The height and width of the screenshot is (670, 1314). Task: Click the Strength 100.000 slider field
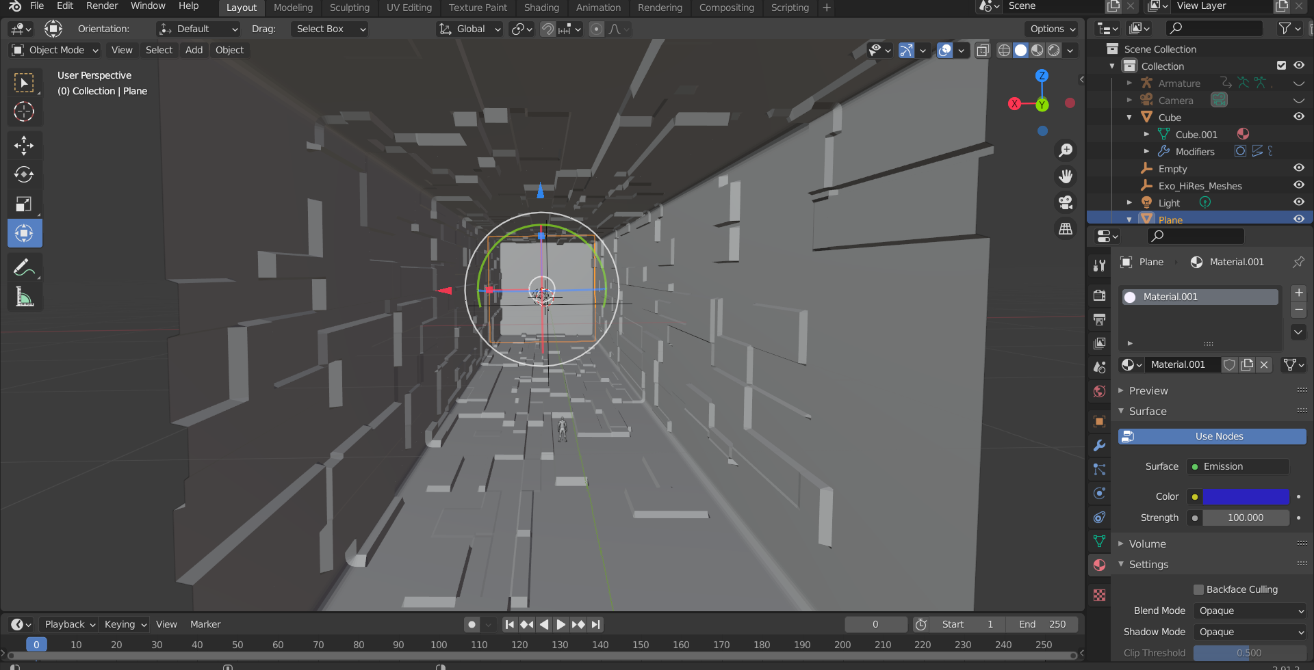point(1246,518)
